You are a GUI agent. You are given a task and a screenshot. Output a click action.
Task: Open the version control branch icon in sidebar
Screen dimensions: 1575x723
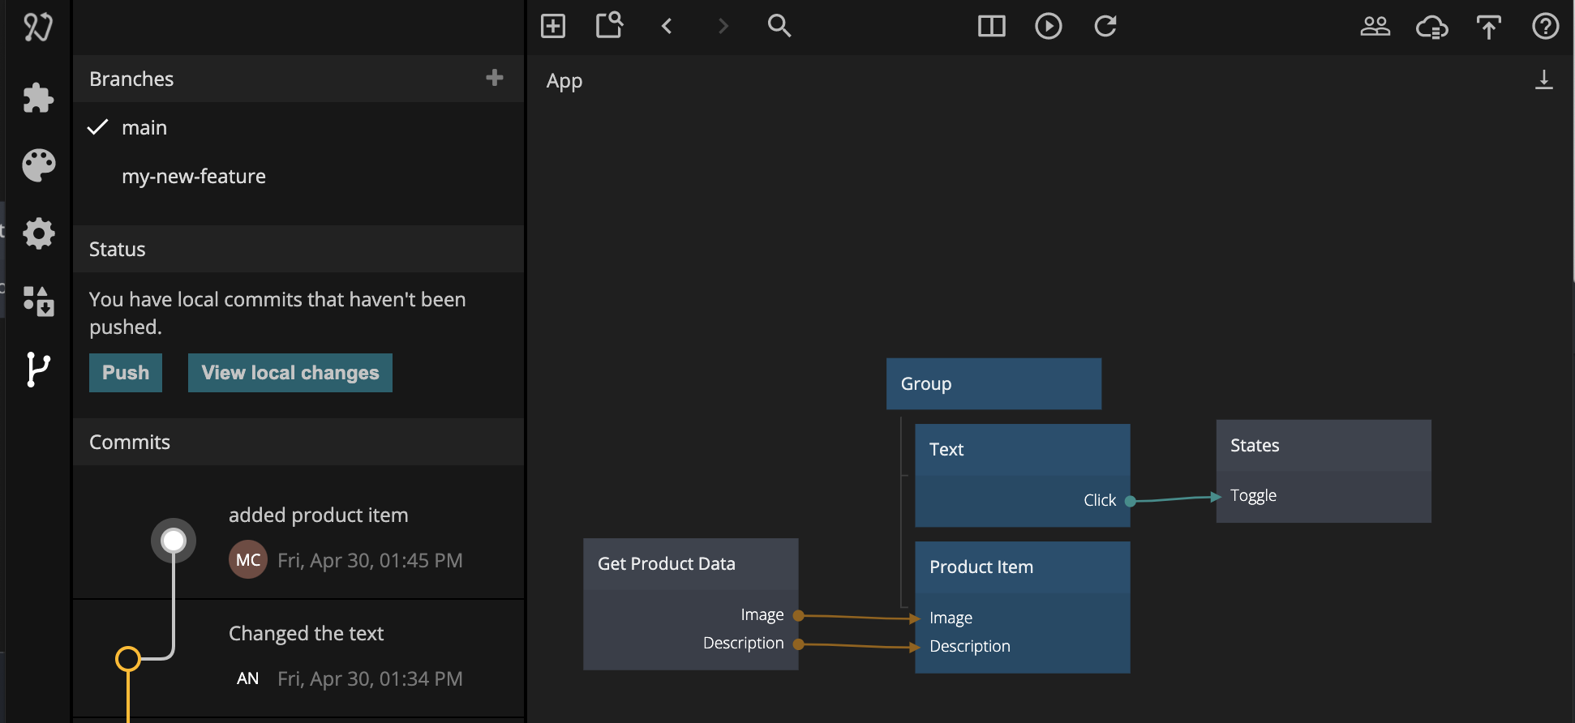[38, 370]
